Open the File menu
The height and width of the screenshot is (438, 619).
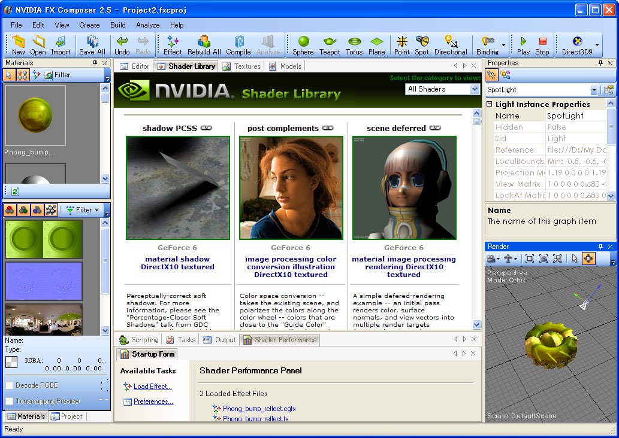click(x=16, y=25)
